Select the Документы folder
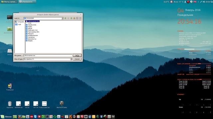Image resolution: width=213 pixels, height=119 pixels. pos(31,39)
